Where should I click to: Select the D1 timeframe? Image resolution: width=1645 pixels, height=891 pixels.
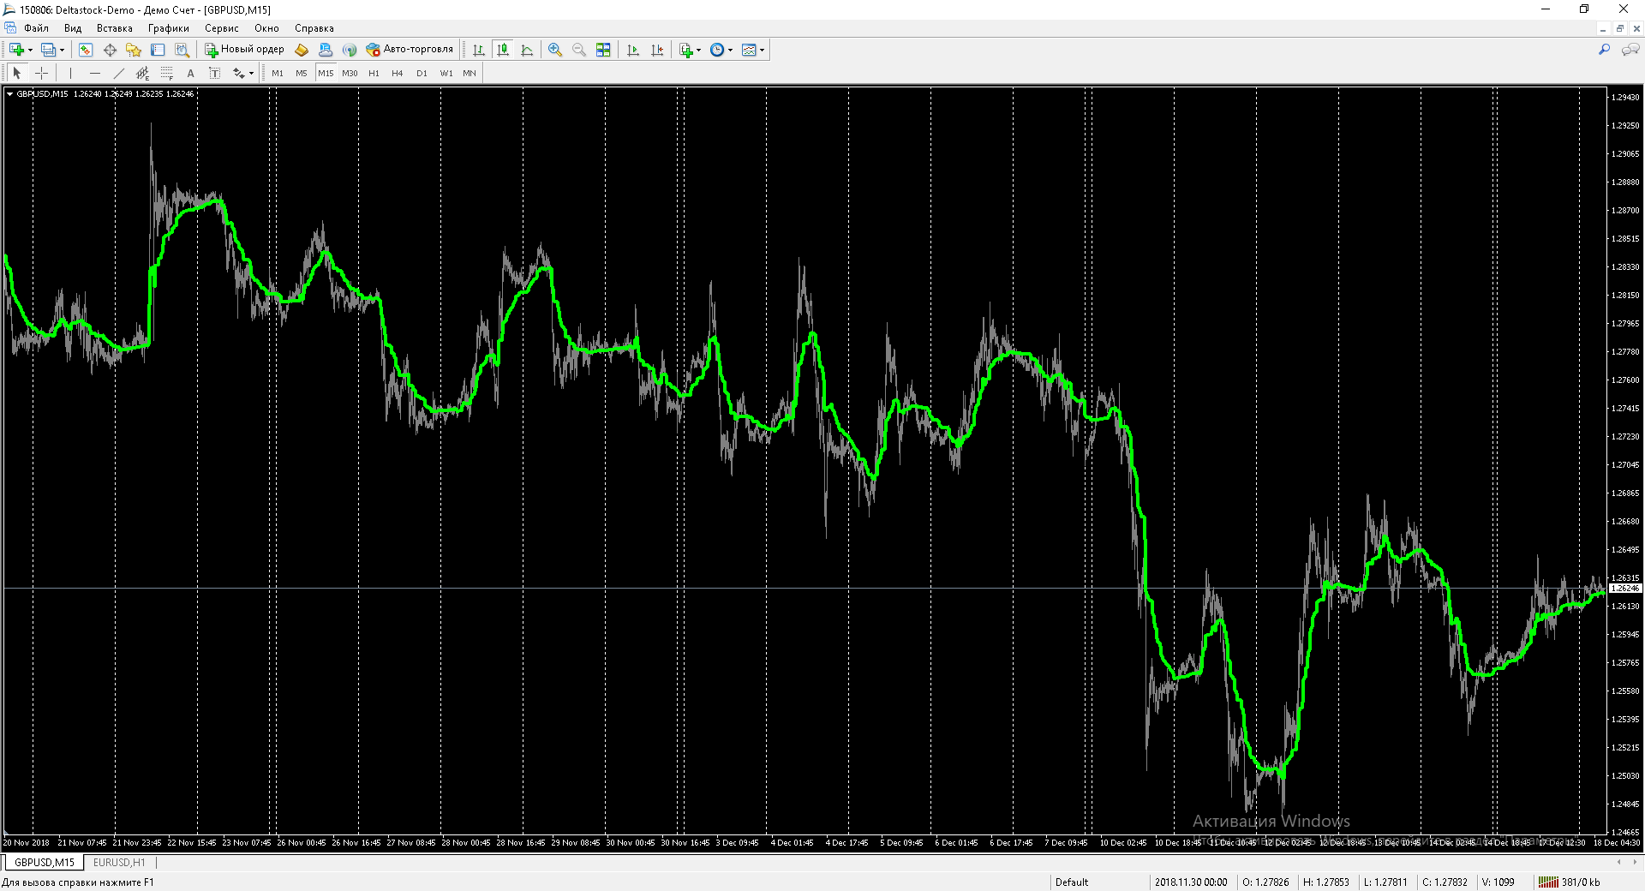pos(422,74)
